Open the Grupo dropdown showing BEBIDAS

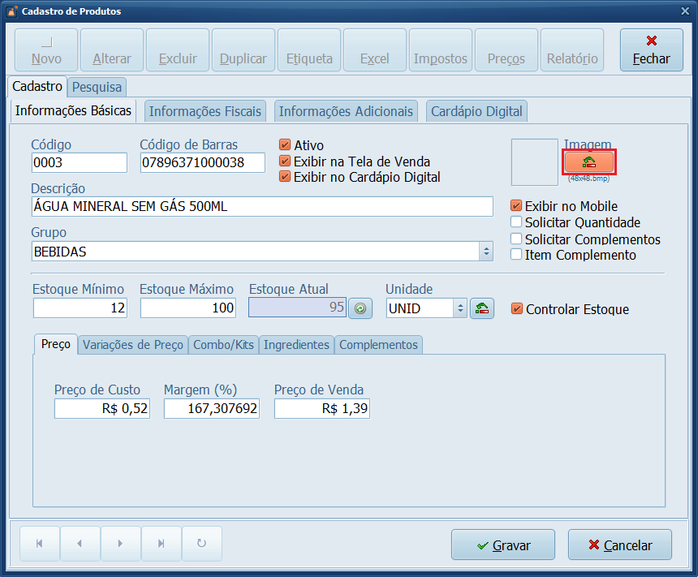[486, 252]
